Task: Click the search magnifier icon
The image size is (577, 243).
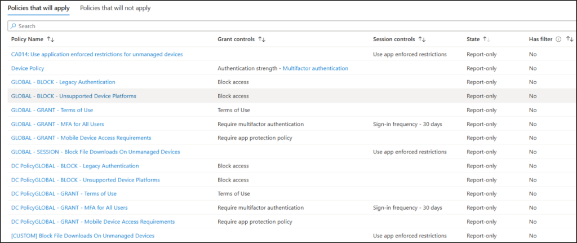Action: pos(14,26)
